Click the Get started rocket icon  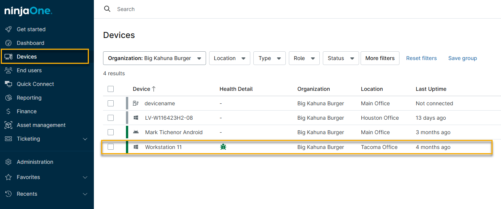[x=8, y=29]
